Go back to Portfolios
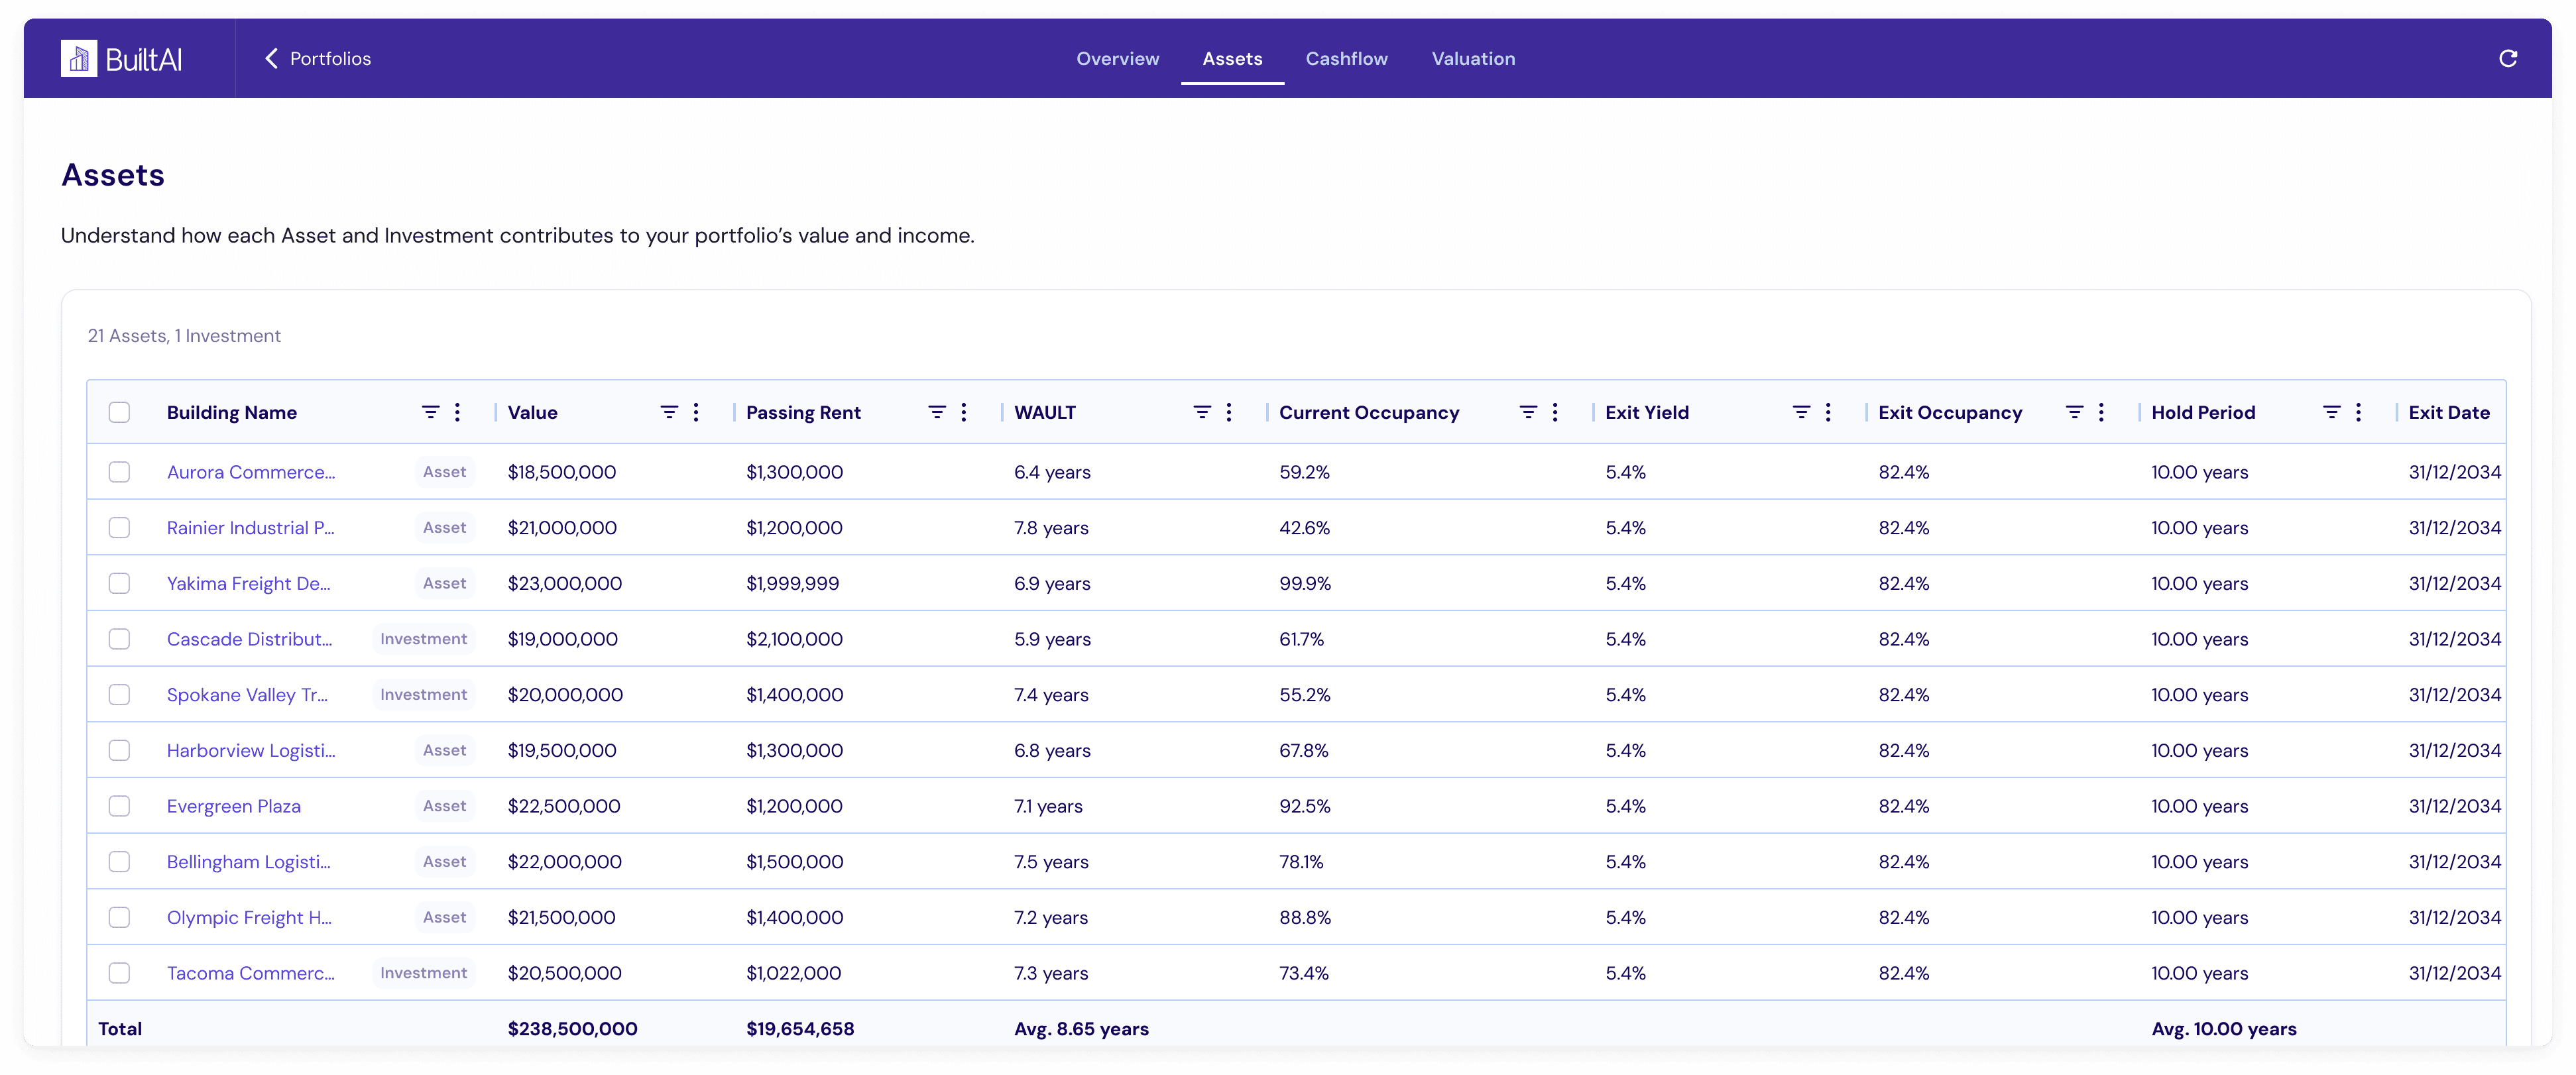Image resolution: width=2576 pixels, height=1075 pixels. [x=318, y=59]
